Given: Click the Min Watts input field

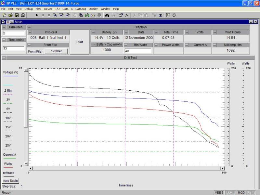Looking at the screenshot, I should [138, 51].
